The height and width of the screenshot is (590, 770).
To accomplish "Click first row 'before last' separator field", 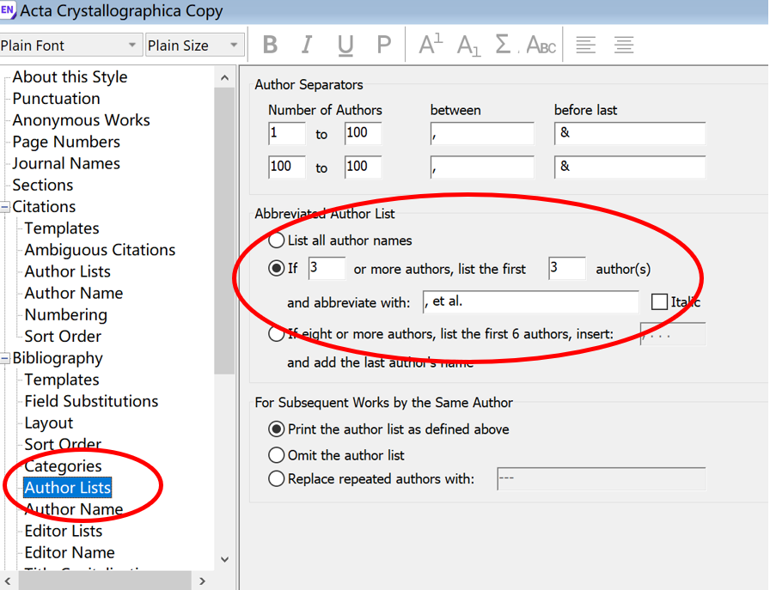I will tap(630, 133).
